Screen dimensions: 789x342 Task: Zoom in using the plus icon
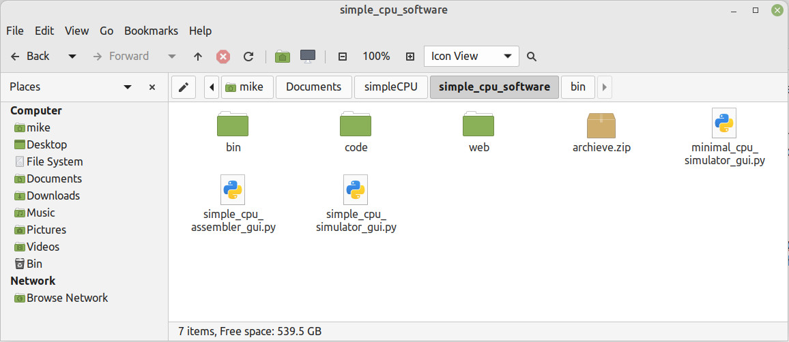(410, 57)
